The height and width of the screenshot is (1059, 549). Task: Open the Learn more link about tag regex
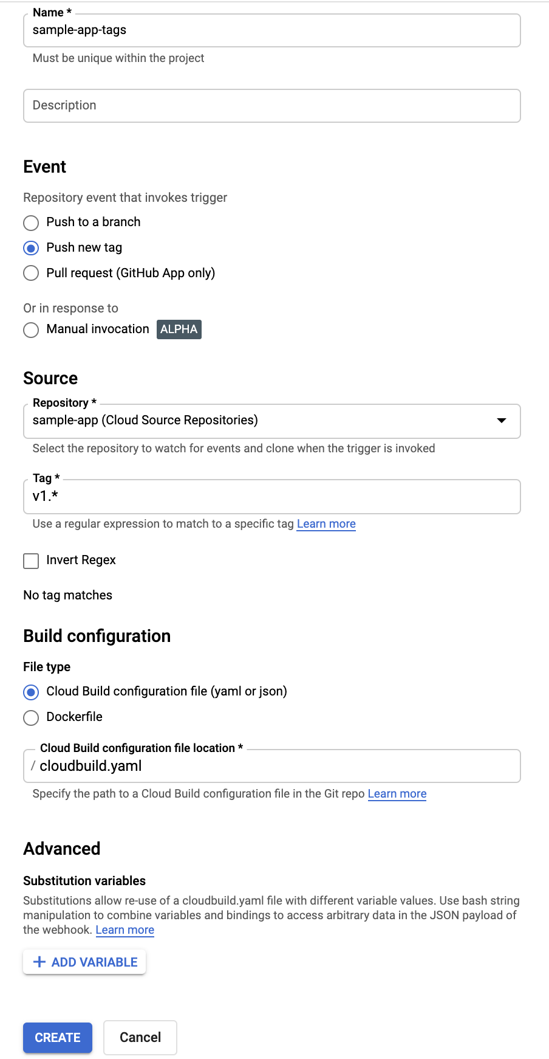coord(326,523)
